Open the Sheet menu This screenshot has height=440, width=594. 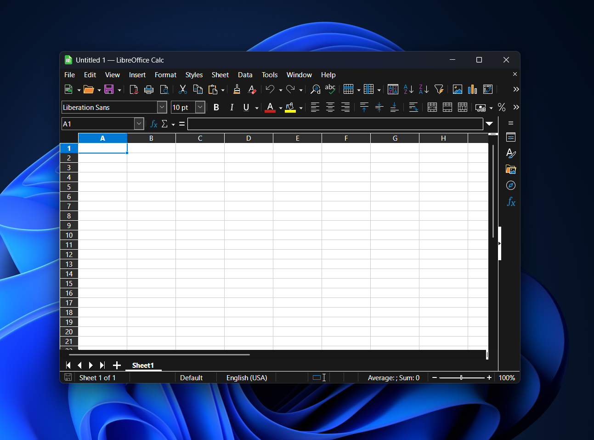coord(220,75)
